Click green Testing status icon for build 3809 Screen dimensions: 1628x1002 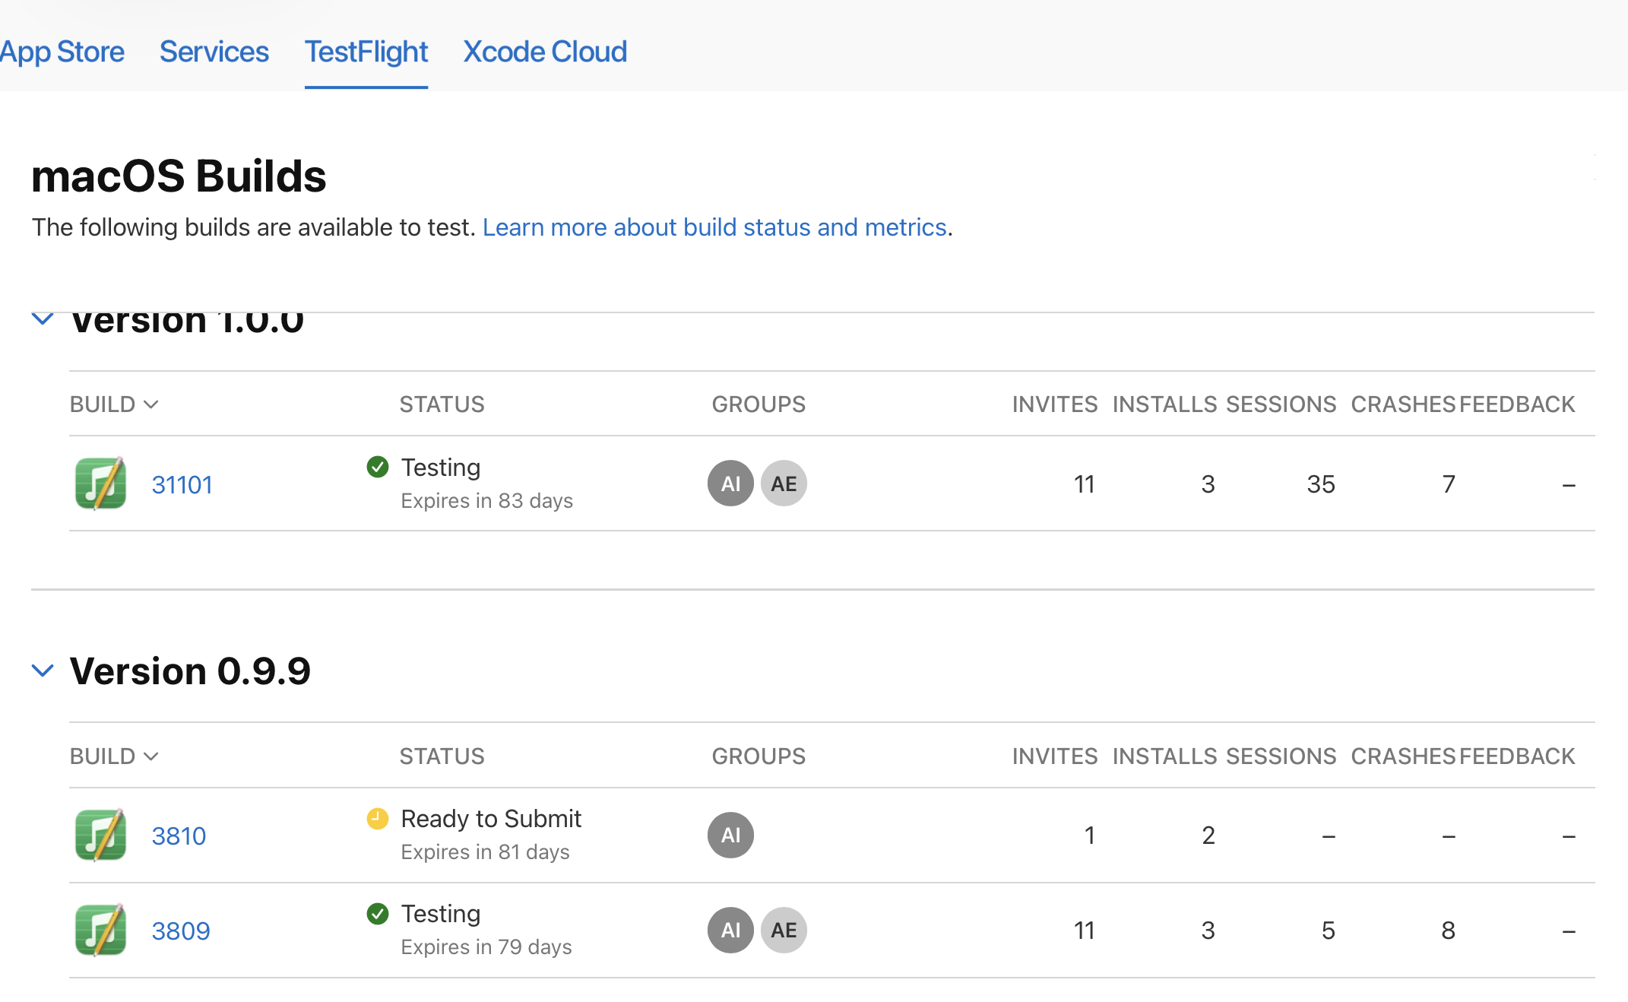378,913
